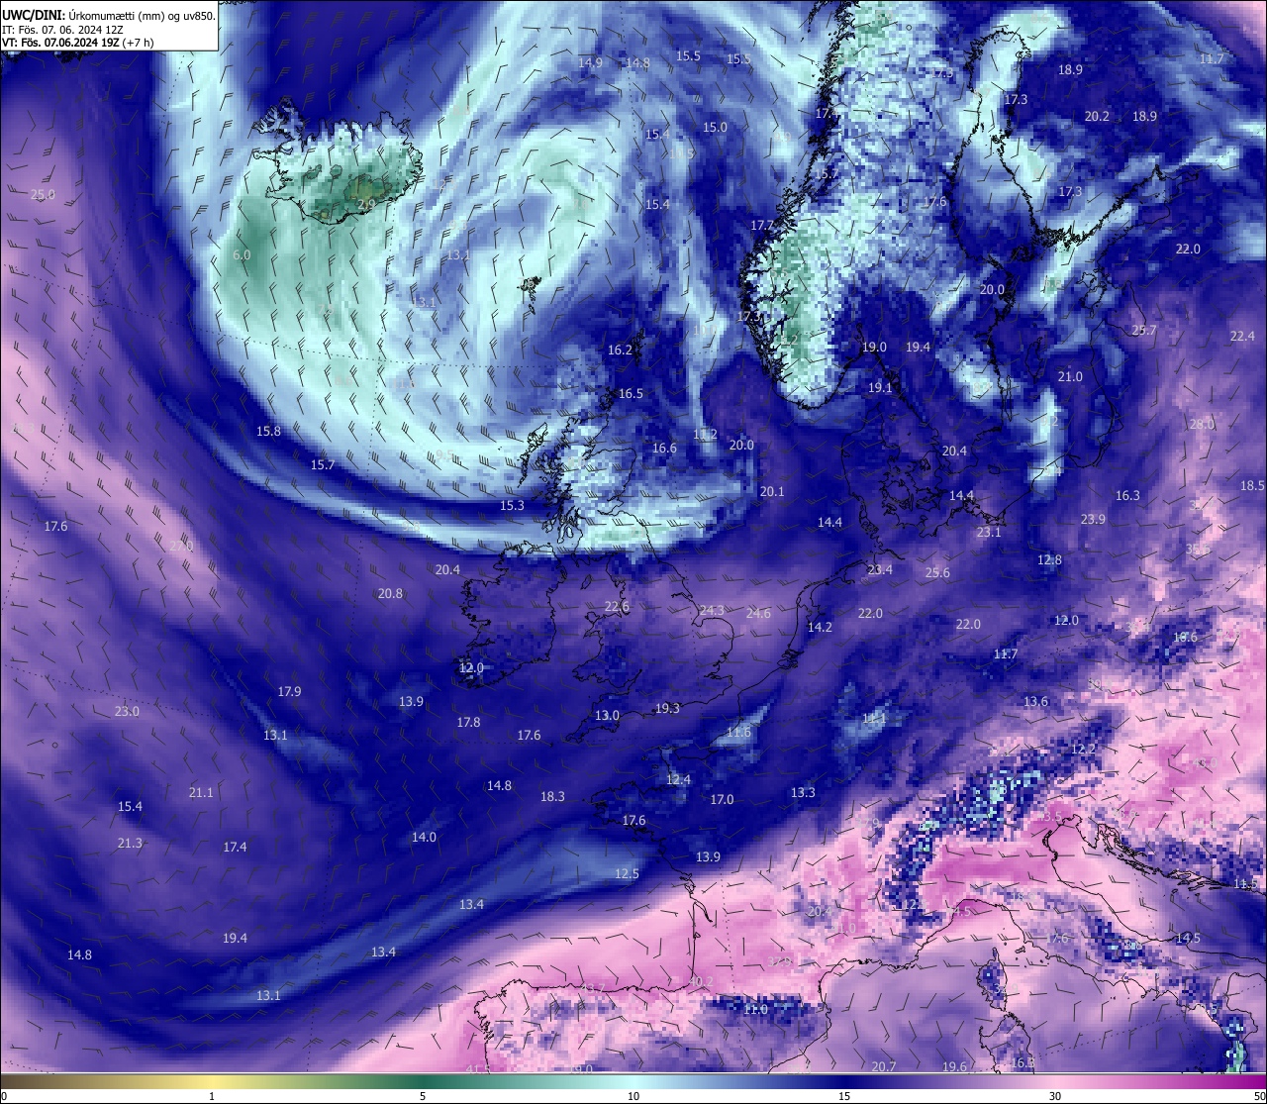Click the 18.3 value label
The height and width of the screenshot is (1104, 1267).
[x=552, y=796]
